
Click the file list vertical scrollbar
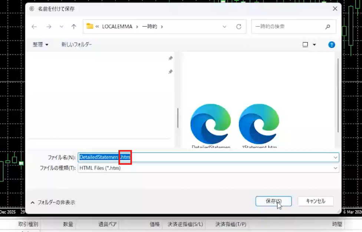pyautogui.click(x=338, y=95)
